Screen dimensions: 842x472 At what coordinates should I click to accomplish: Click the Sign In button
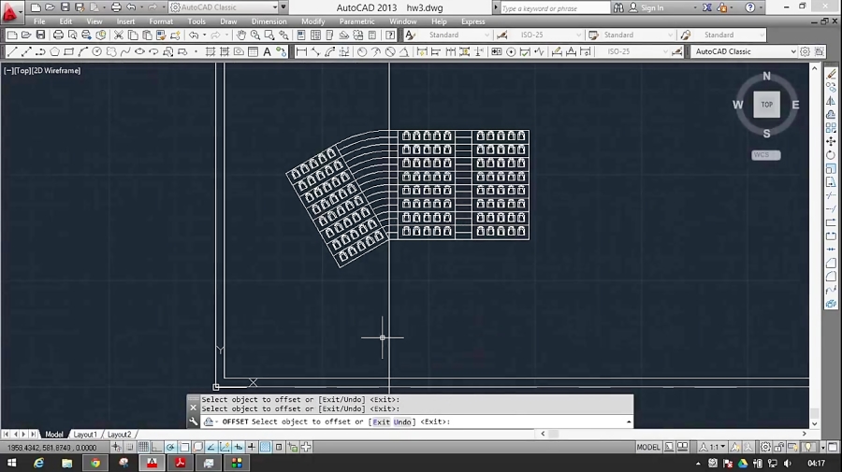646,7
